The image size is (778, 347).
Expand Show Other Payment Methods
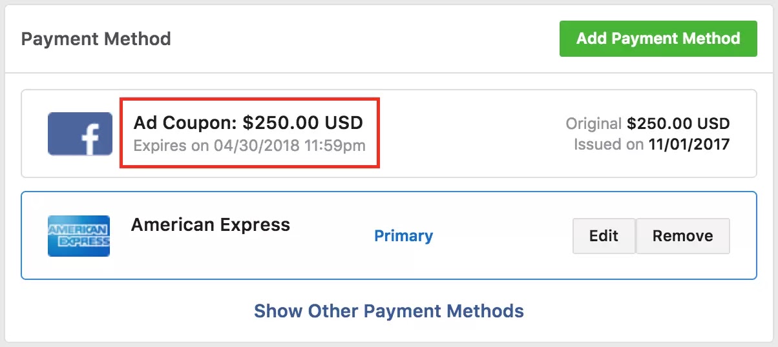pos(388,311)
